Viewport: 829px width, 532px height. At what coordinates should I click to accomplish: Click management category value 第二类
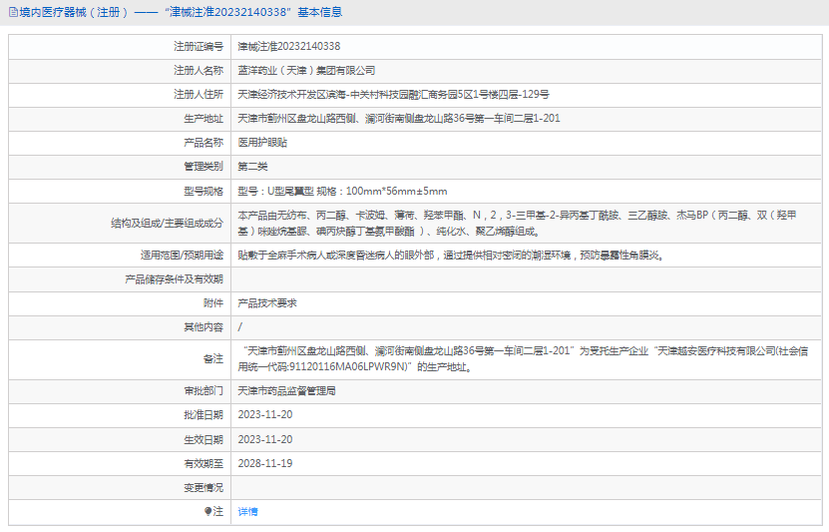(x=252, y=167)
